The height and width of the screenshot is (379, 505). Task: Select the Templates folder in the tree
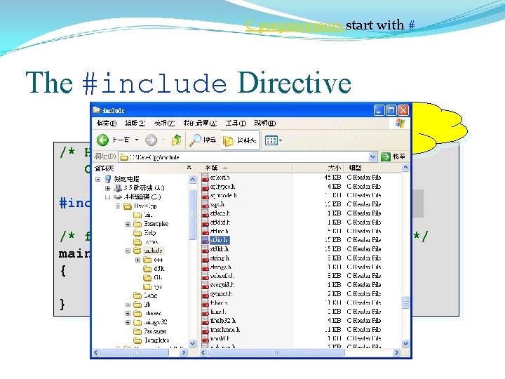pos(151,340)
